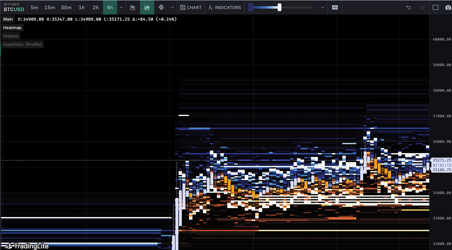Expand the timeframe dropdown arrow
Screen dimensions: 452x250
point(121,7)
